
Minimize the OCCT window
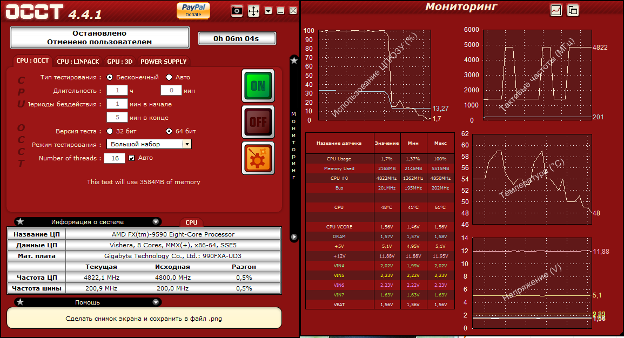point(280,11)
